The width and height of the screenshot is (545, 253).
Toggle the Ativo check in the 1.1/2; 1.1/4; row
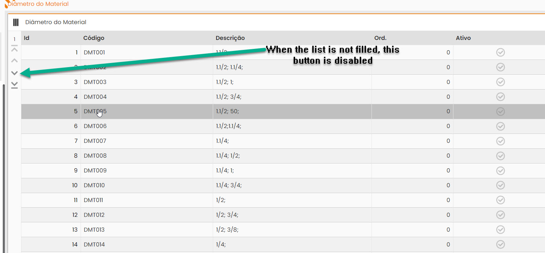click(501, 67)
